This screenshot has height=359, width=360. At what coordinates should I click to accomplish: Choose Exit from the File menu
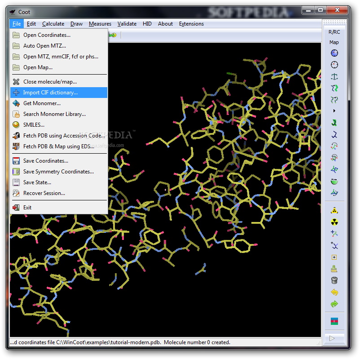click(59, 207)
